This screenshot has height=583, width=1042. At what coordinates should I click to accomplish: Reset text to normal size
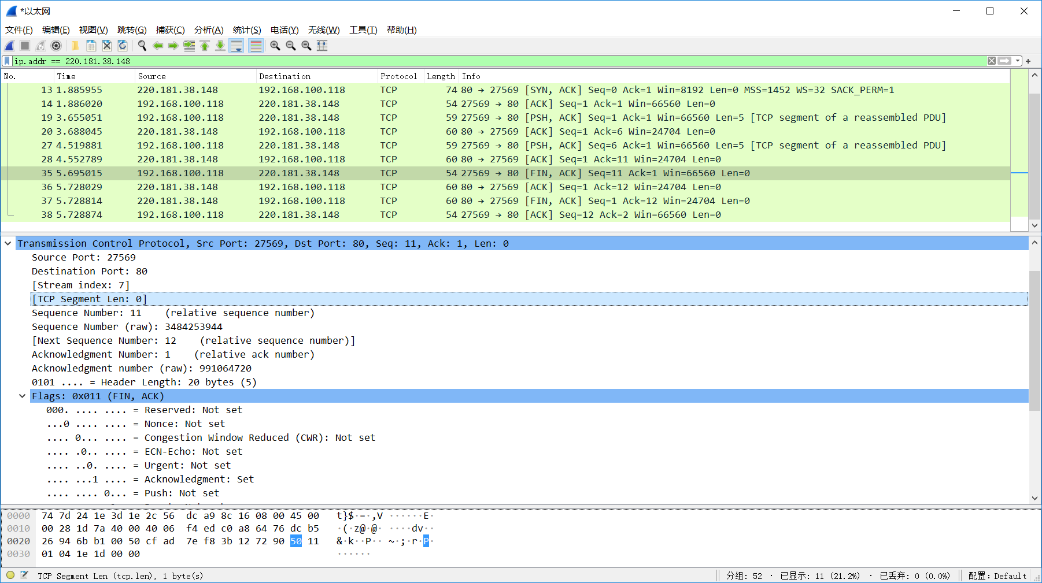(x=306, y=46)
